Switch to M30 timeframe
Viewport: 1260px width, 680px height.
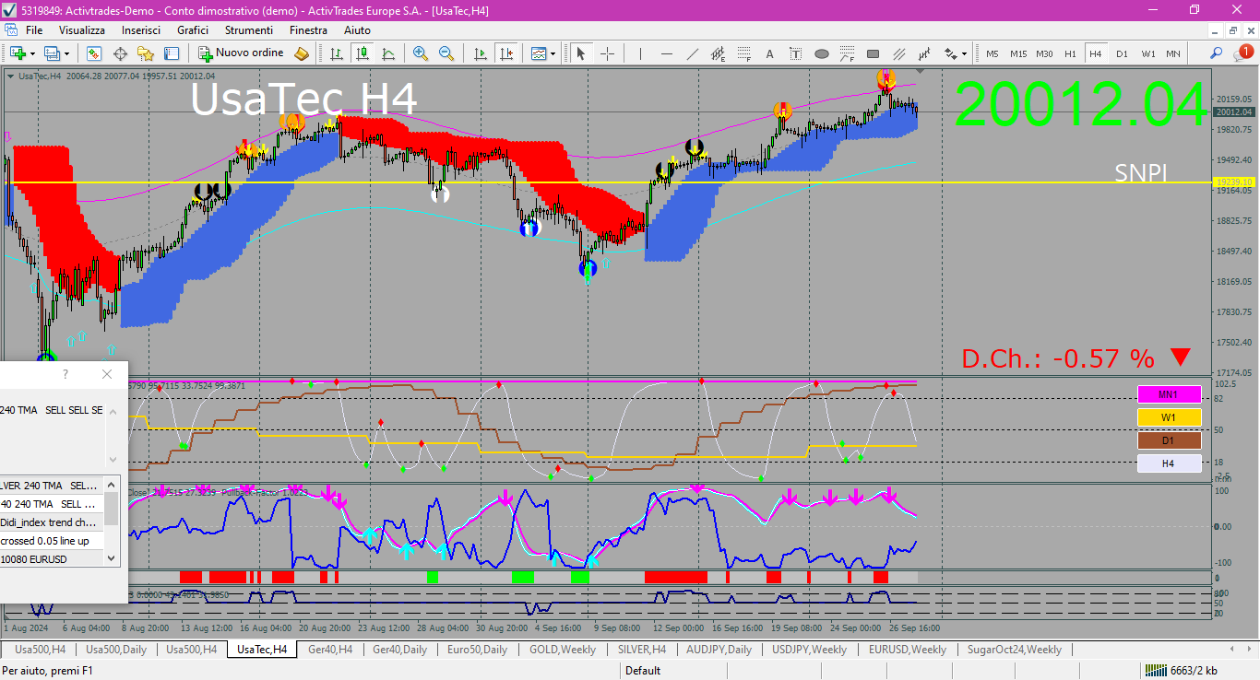point(1044,53)
